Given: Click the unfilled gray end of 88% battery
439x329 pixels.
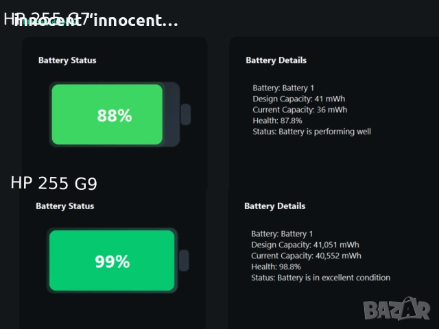Looking at the screenshot, I should click(x=171, y=114).
